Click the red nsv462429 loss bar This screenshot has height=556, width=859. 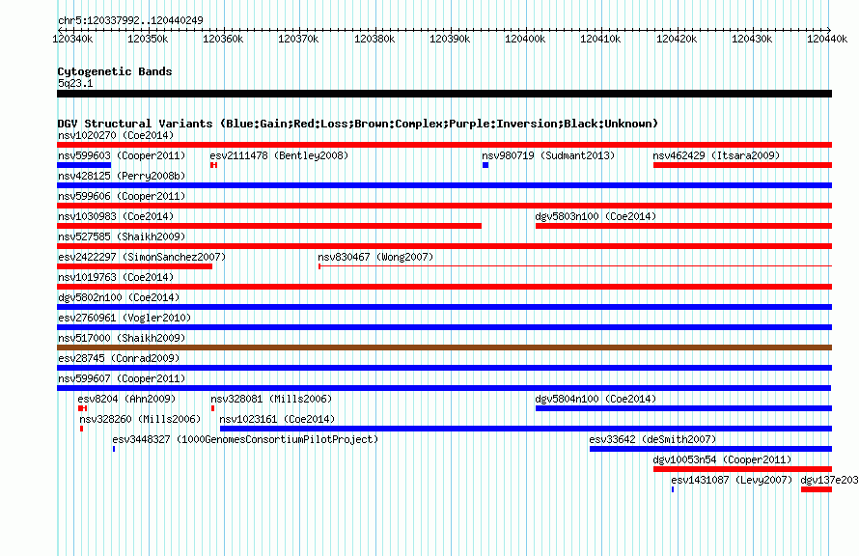[743, 165]
